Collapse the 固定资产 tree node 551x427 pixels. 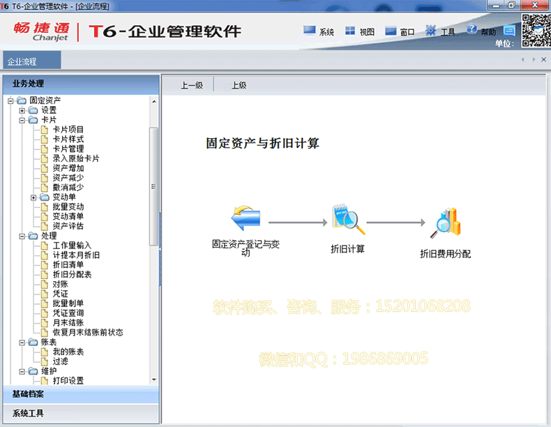[x=10, y=101]
